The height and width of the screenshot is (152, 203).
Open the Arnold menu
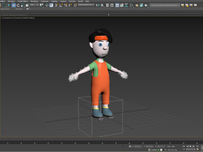point(80,1)
